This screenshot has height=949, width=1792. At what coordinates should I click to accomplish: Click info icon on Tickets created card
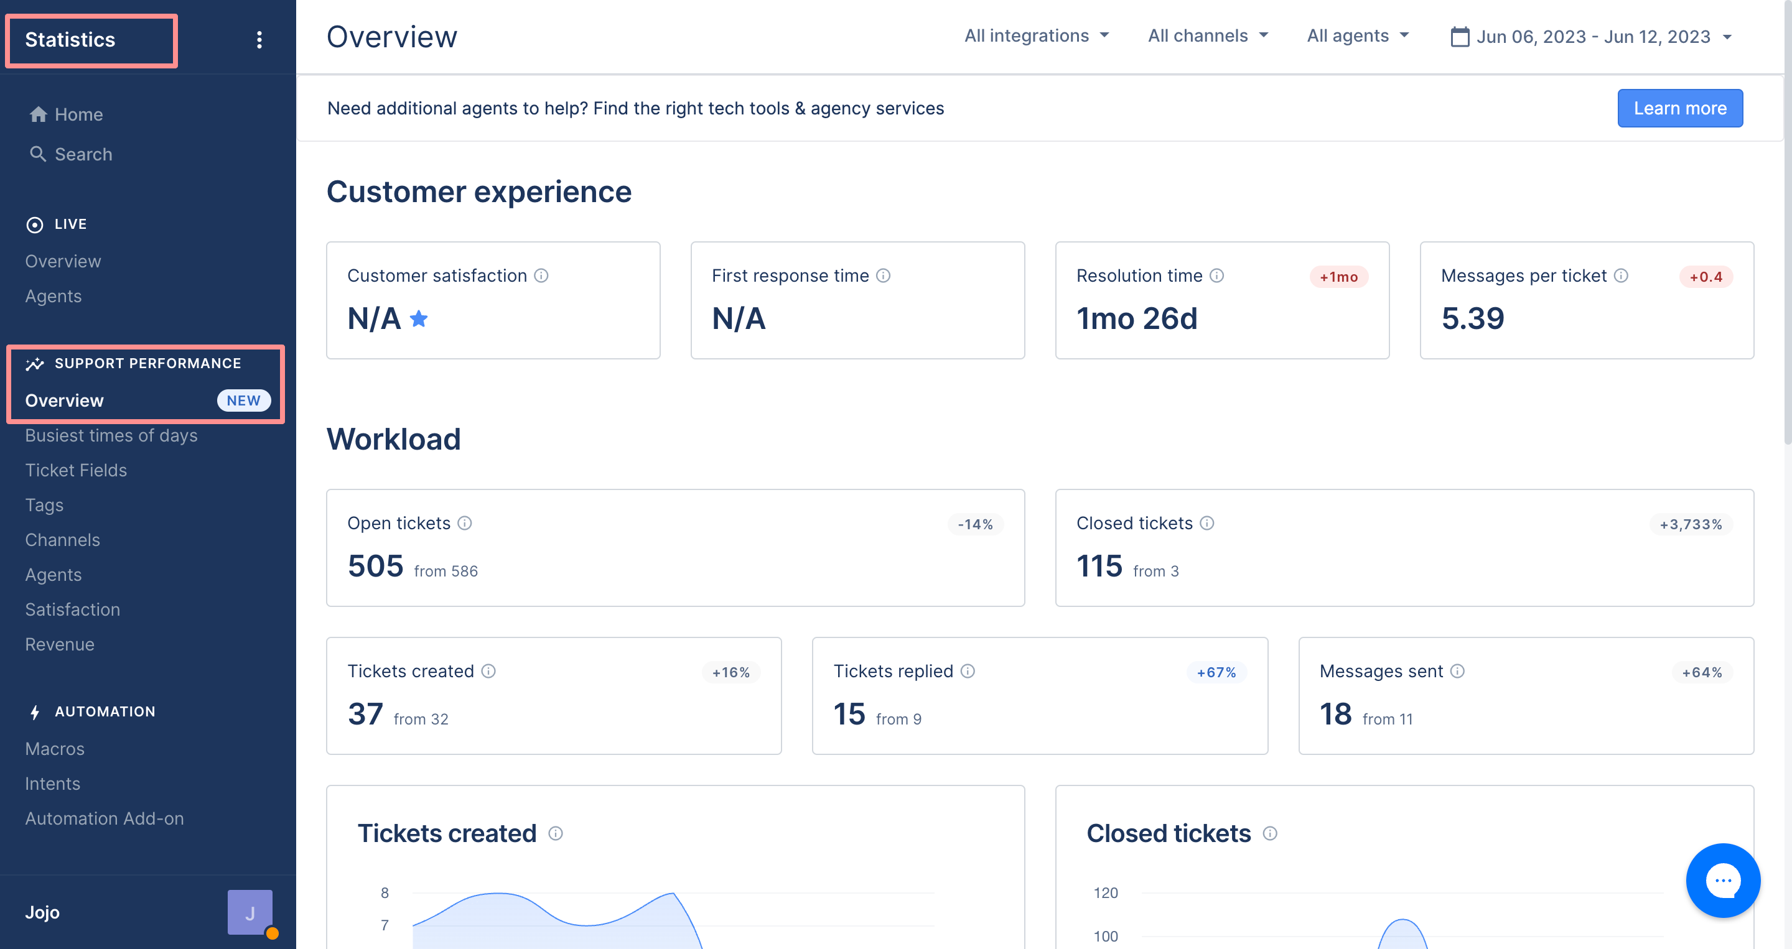(488, 671)
